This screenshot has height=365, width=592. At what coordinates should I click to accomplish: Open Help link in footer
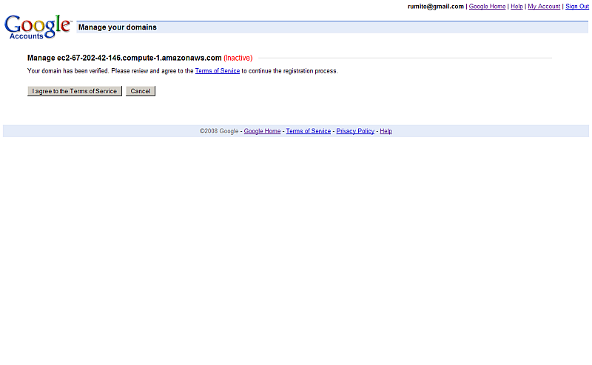[386, 131]
